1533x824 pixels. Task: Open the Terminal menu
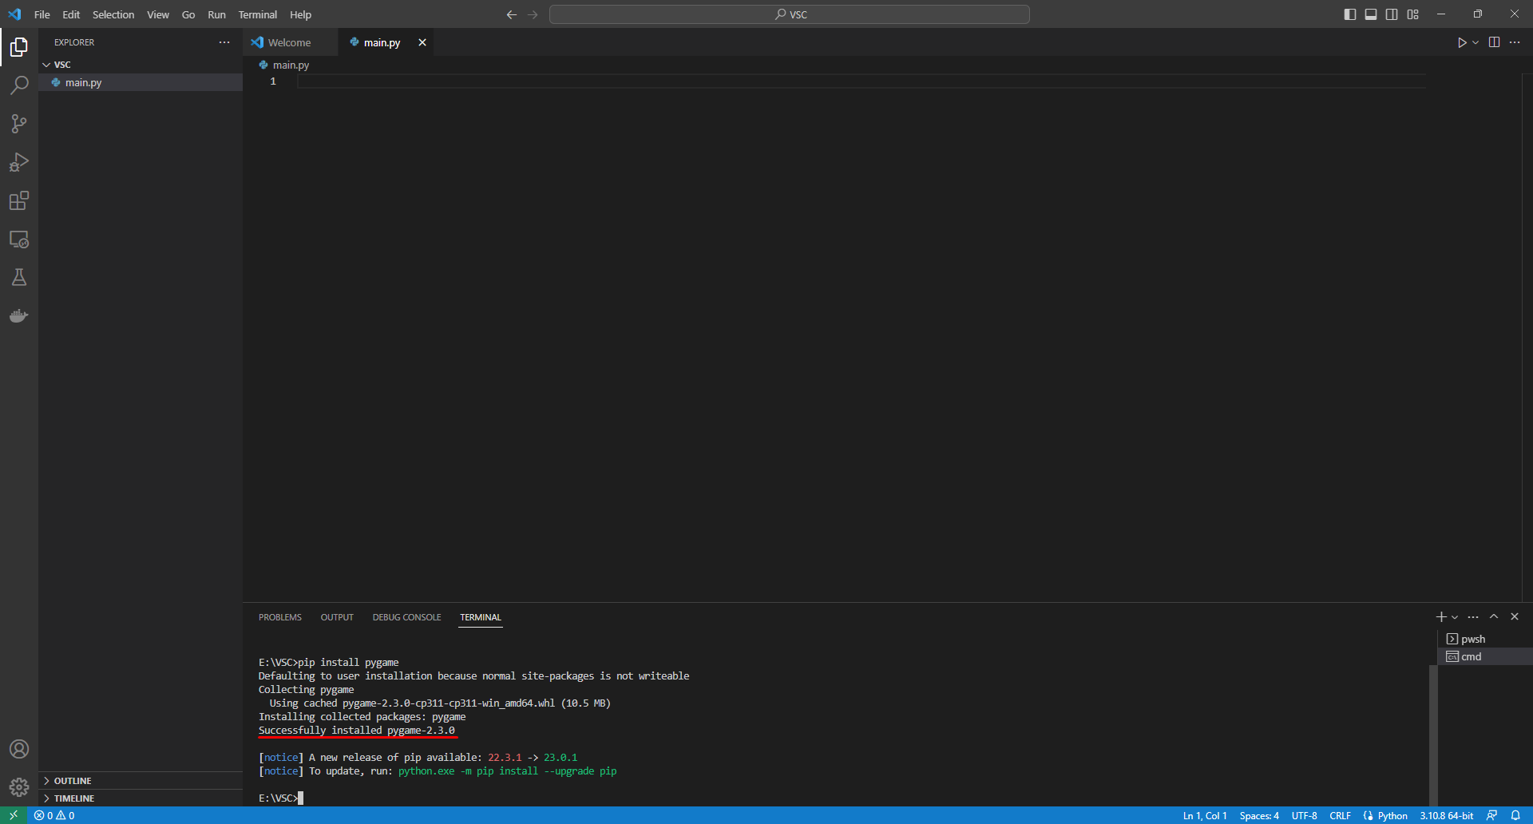[257, 14]
